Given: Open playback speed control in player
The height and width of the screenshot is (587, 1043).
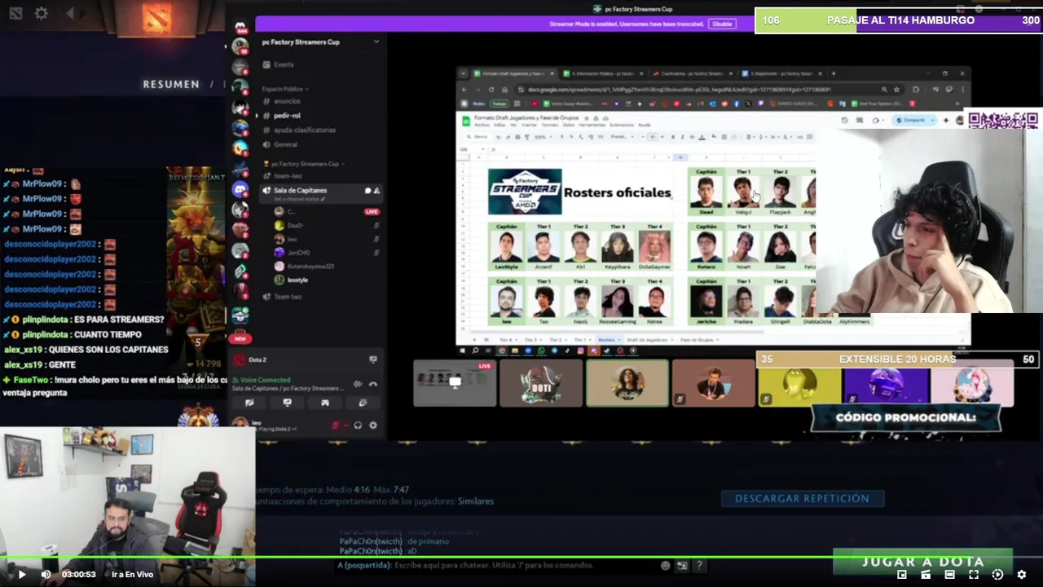Looking at the screenshot, I should tap(997, 575).
